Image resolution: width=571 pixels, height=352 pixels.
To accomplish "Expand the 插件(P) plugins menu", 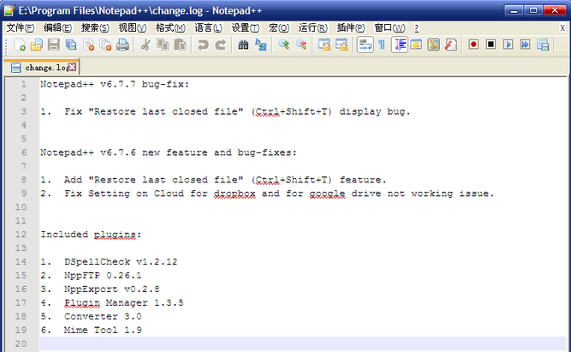I will (350, 27).
